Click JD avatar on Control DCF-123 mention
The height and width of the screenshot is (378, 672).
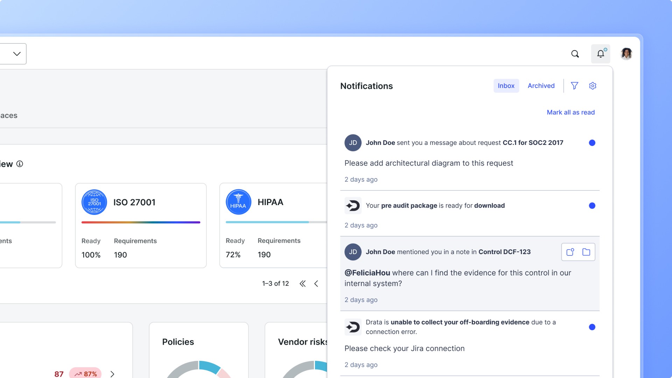click(x=353, y=252)
